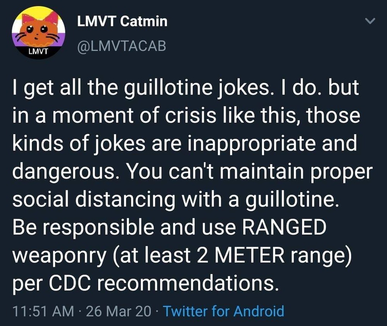Screen dimensions: 387x326
Task: Click the 26 Mar 20 date
Action: pos(118,311)
